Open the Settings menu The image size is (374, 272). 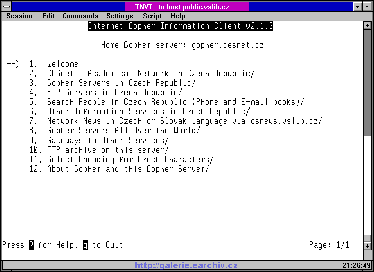coord(119,16)
